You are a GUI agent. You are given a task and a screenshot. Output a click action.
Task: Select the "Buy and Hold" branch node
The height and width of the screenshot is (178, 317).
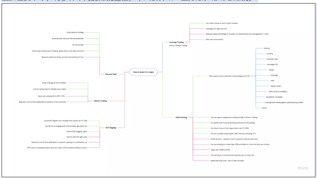pos(106,74)
